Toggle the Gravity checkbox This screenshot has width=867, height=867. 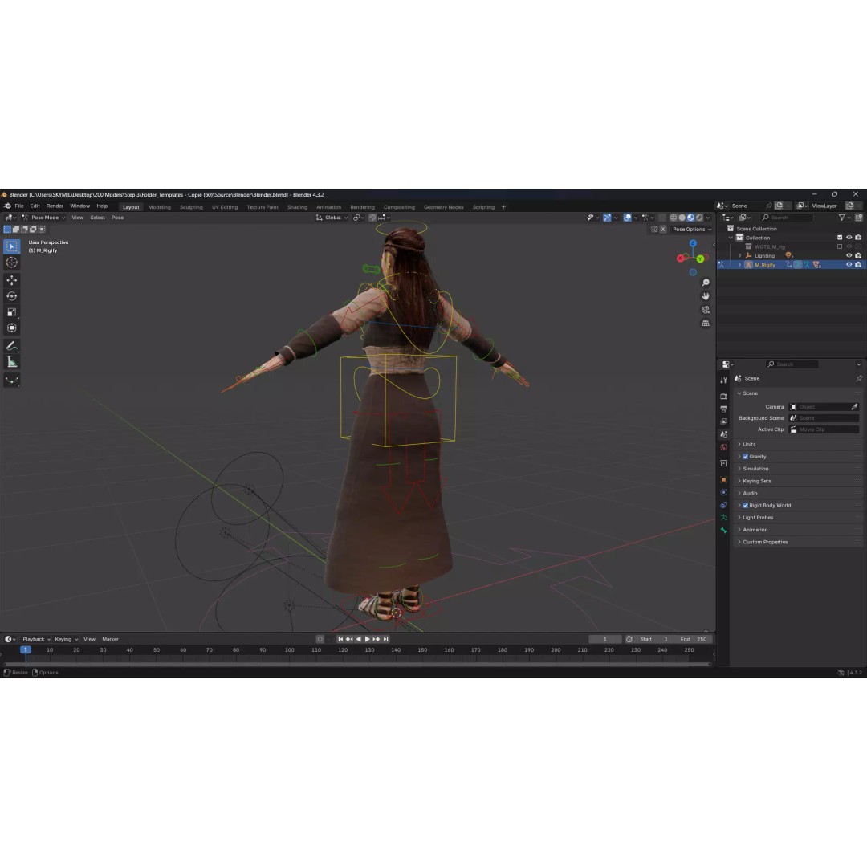click(745, 457)
